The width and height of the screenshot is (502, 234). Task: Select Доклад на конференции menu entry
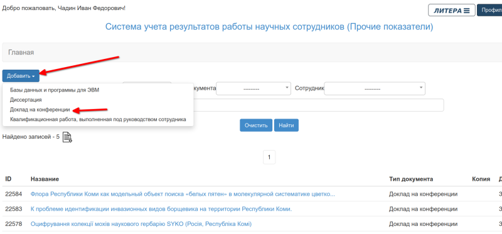pyautogui.click(x=40, y=110)
